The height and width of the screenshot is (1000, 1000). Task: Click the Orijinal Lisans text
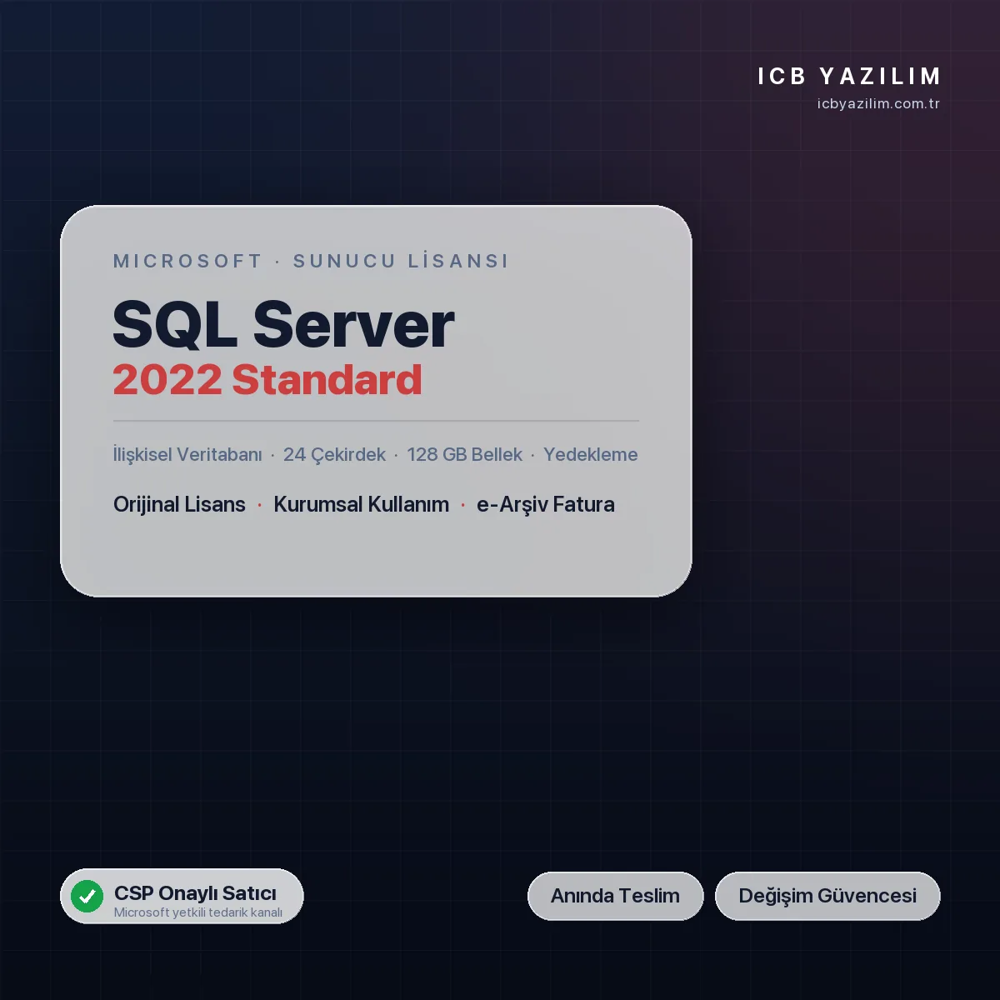[179, 505]
